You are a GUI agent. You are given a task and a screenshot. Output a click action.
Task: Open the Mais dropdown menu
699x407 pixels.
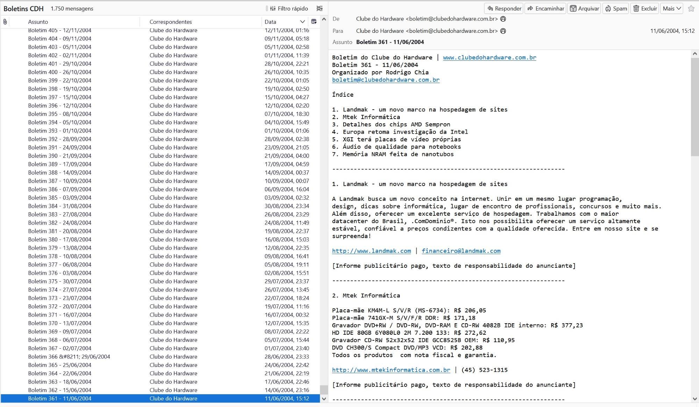672,8
